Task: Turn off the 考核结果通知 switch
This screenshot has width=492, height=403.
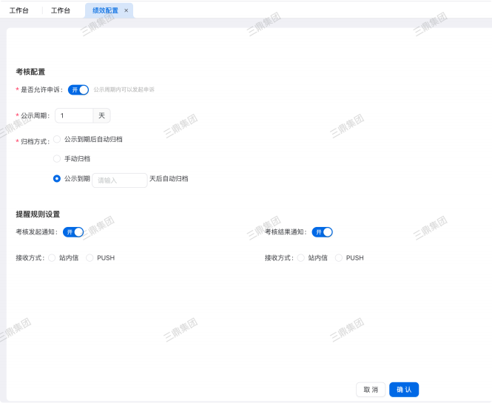Action: (x=322, y=232)
